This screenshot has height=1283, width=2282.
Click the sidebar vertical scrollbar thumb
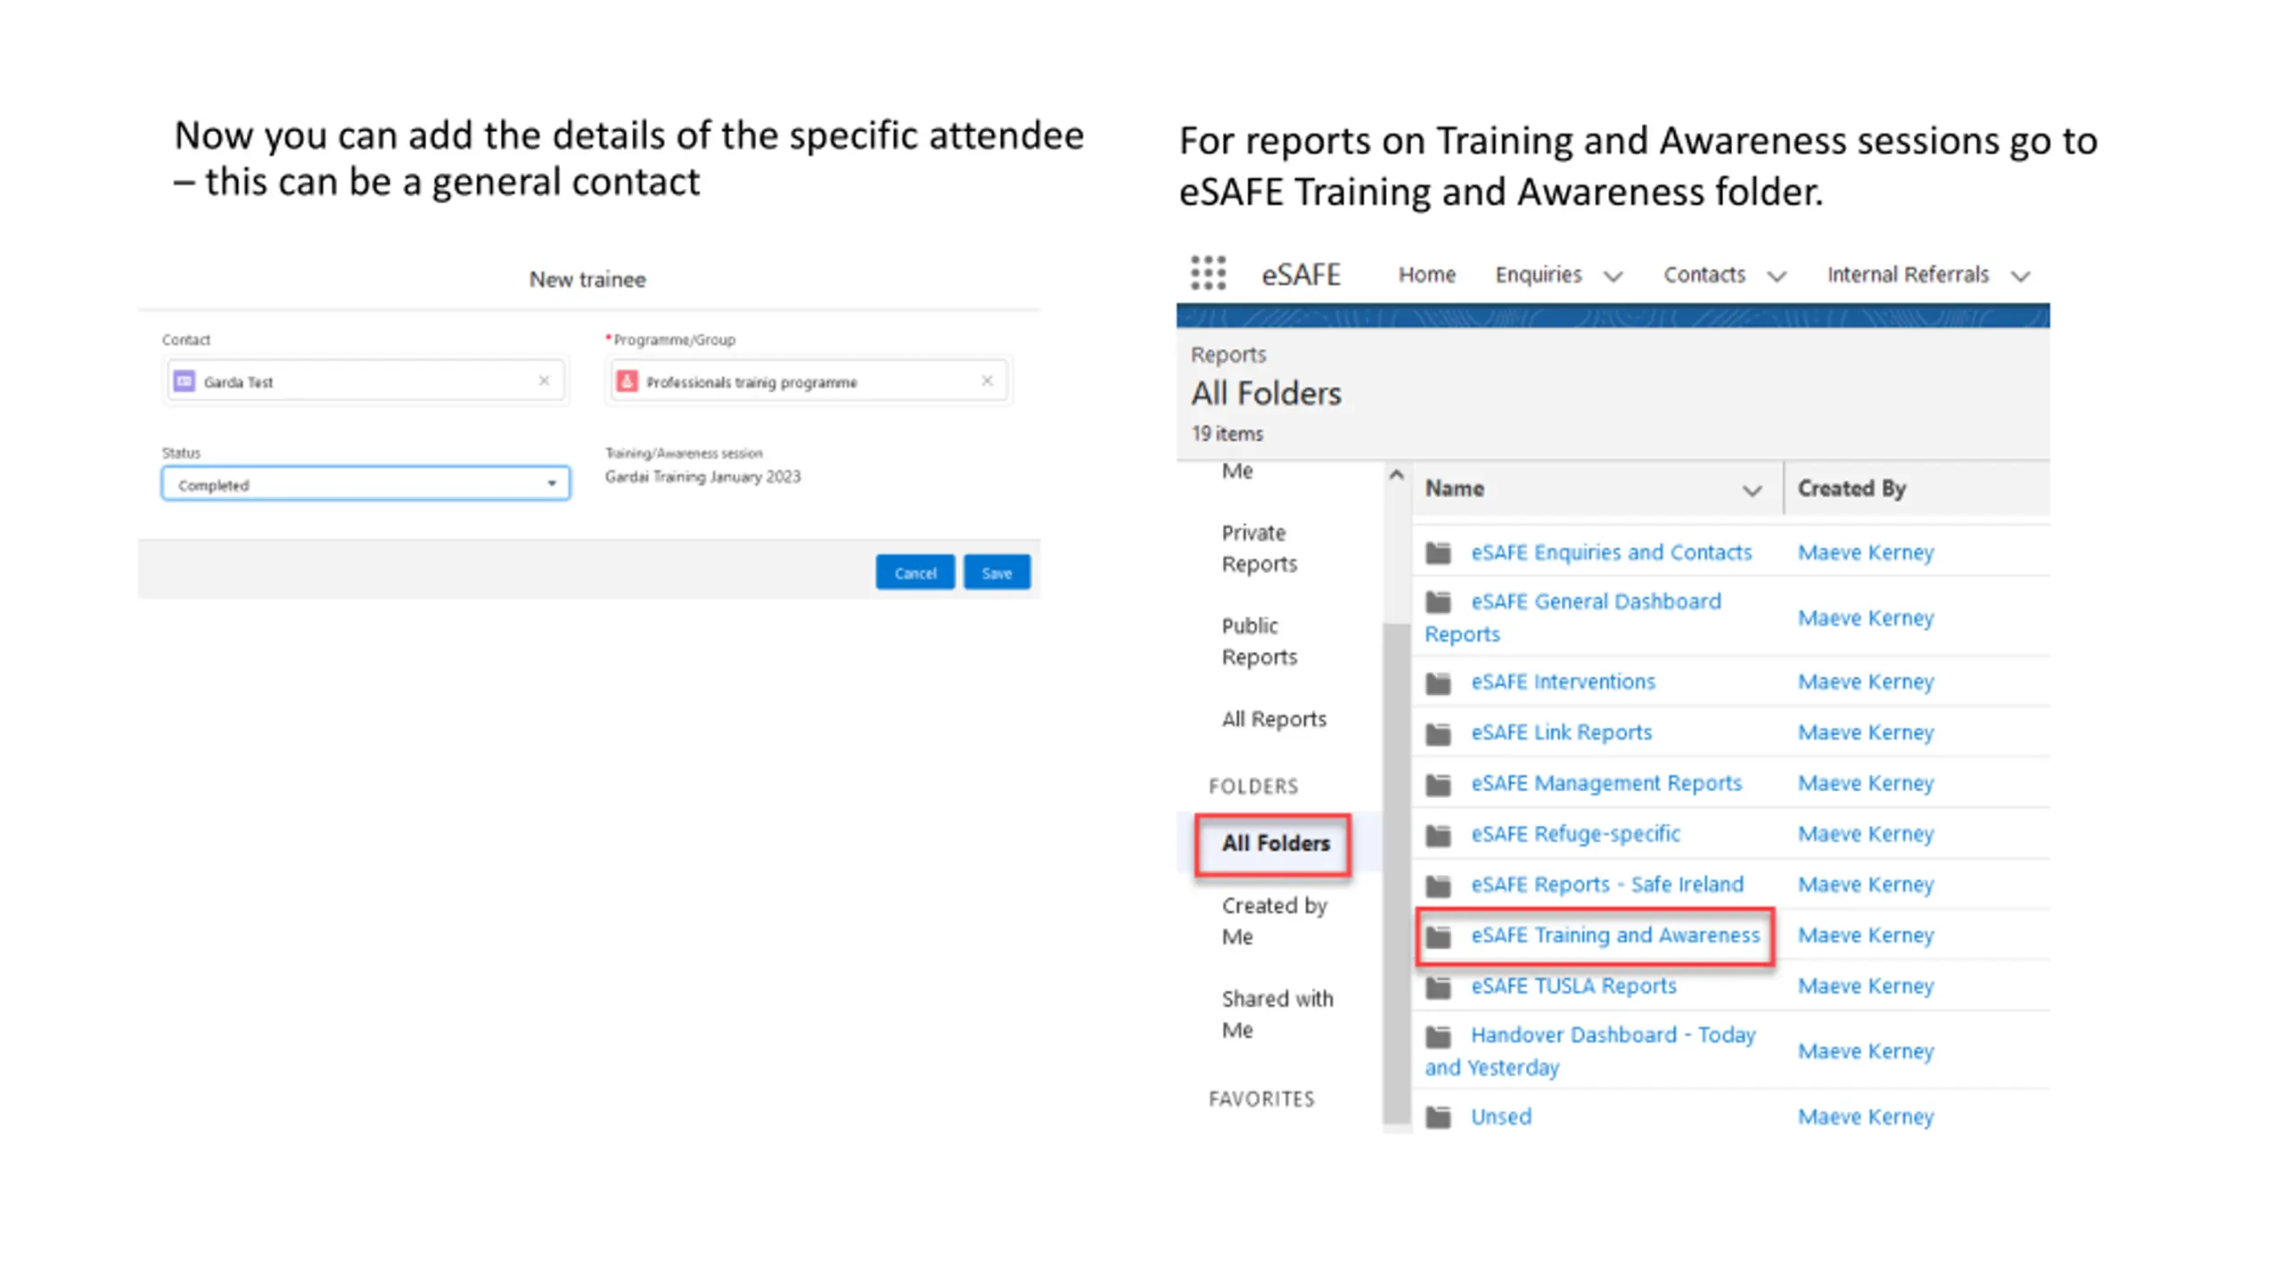1396,873
